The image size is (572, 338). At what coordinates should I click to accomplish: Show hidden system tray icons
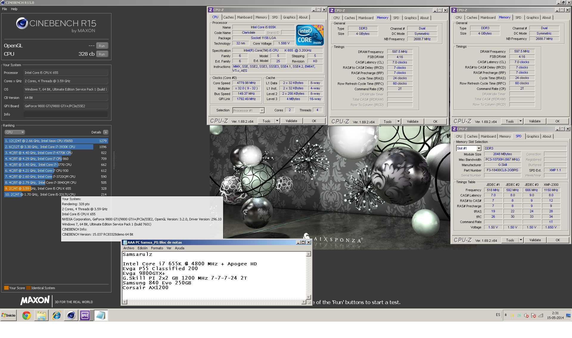tap(506, 315)
